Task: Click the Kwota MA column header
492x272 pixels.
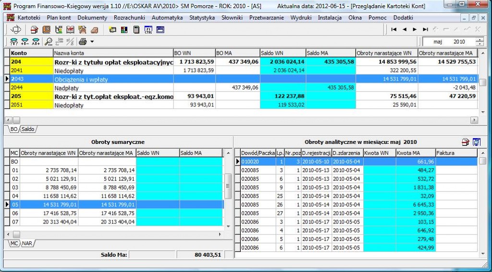Action: (x=416, y=153)
